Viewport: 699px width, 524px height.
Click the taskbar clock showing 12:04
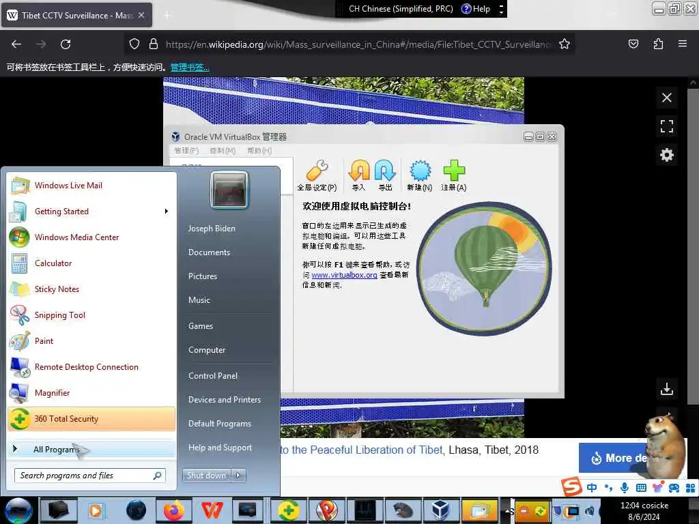tap(644, 511)
